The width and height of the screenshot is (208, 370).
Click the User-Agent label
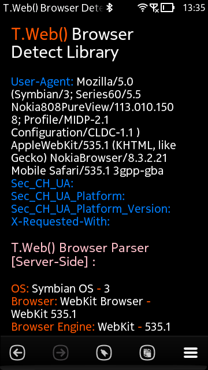click(x=42, y=82)
